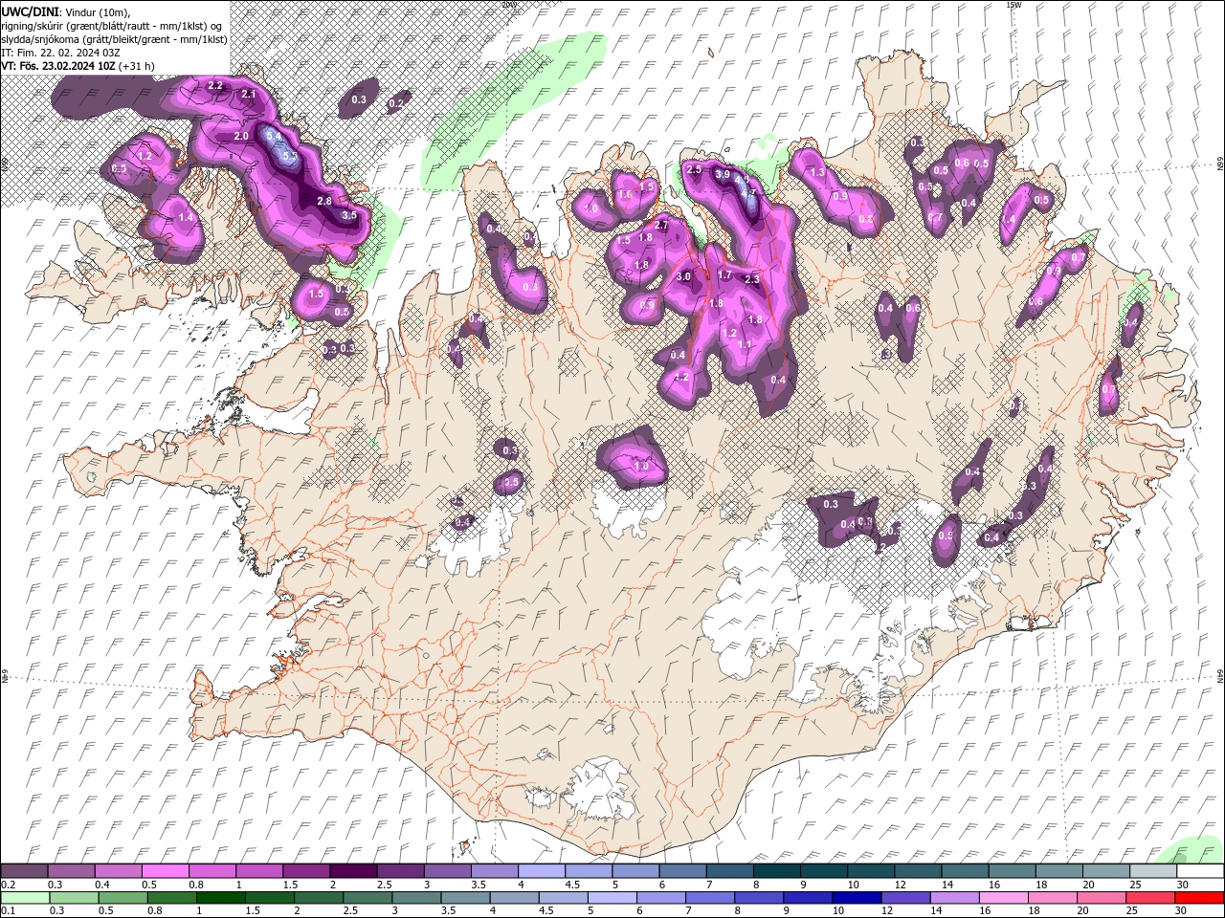Click the 2.0 snowfall value in the Westfjords
This screenshot has width=1225, height=918.
pyautogui.click(x=241, y=136)
